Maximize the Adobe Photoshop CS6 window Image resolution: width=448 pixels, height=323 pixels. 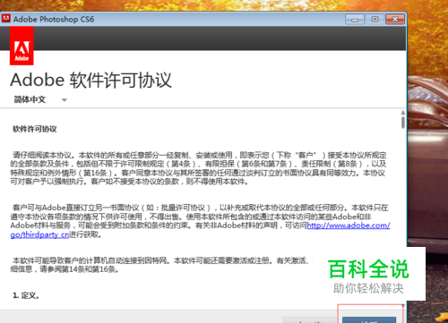point(375,20)
